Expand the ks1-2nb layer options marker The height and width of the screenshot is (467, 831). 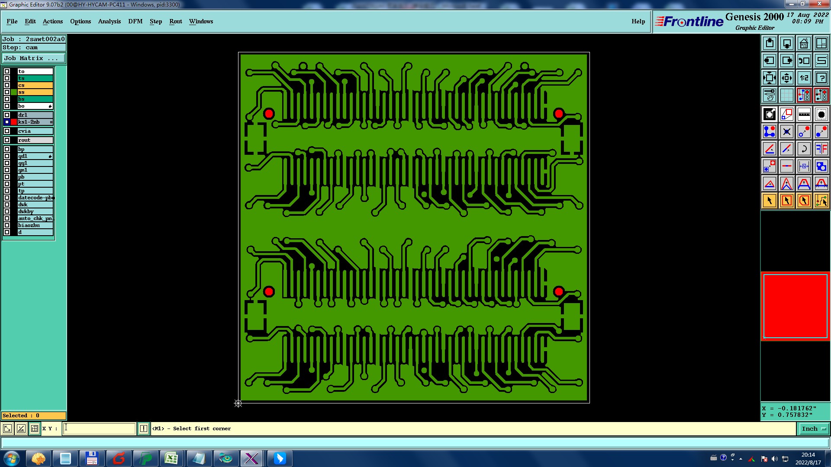pos(51,122)
